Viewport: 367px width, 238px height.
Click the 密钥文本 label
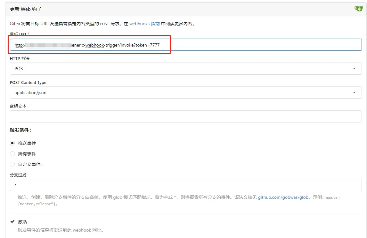(x=18, y=106)
